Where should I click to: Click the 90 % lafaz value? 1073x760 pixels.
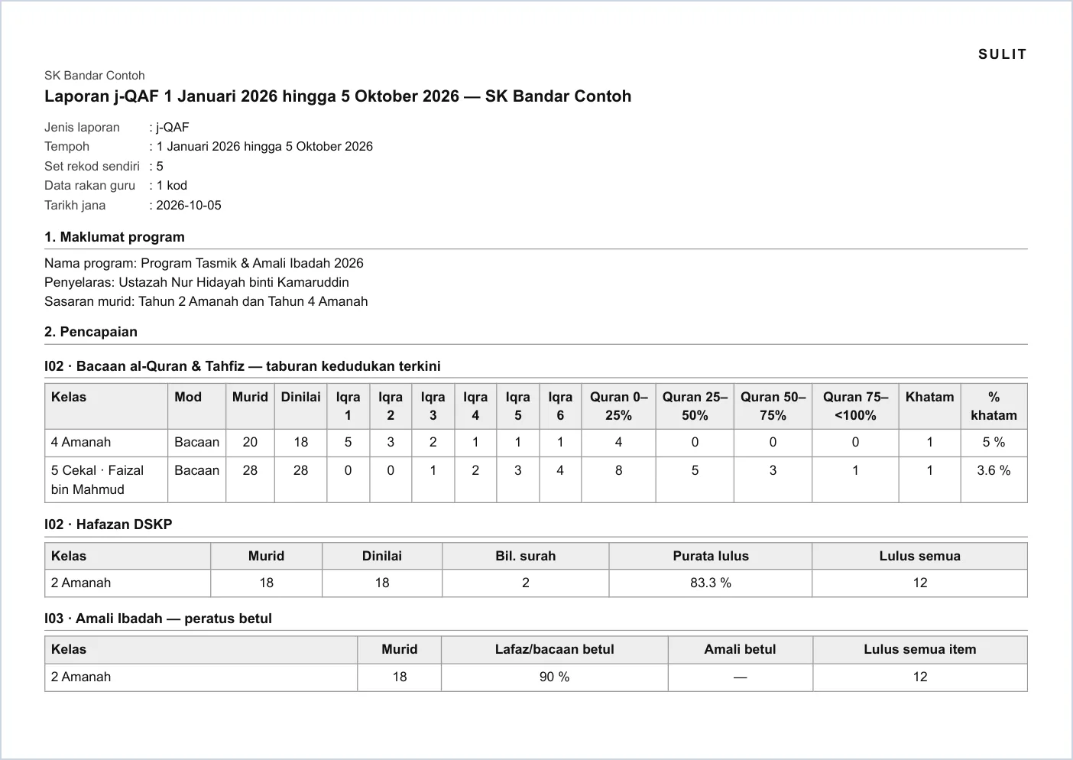(x=555, y=677)
